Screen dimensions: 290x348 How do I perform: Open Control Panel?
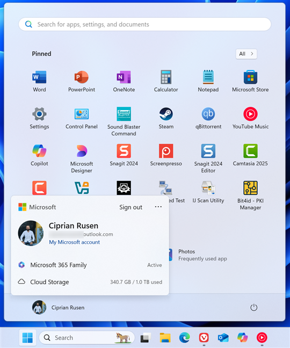coord(82,118)
